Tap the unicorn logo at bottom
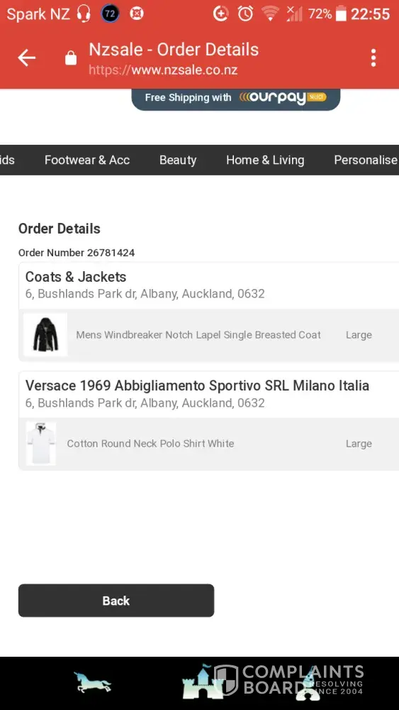399x710 pixels. [x=92, y=683]
